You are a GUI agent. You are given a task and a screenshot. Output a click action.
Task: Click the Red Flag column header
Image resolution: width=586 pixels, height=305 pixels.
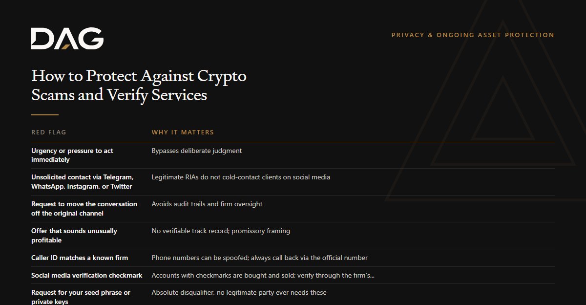click(49, 132)
